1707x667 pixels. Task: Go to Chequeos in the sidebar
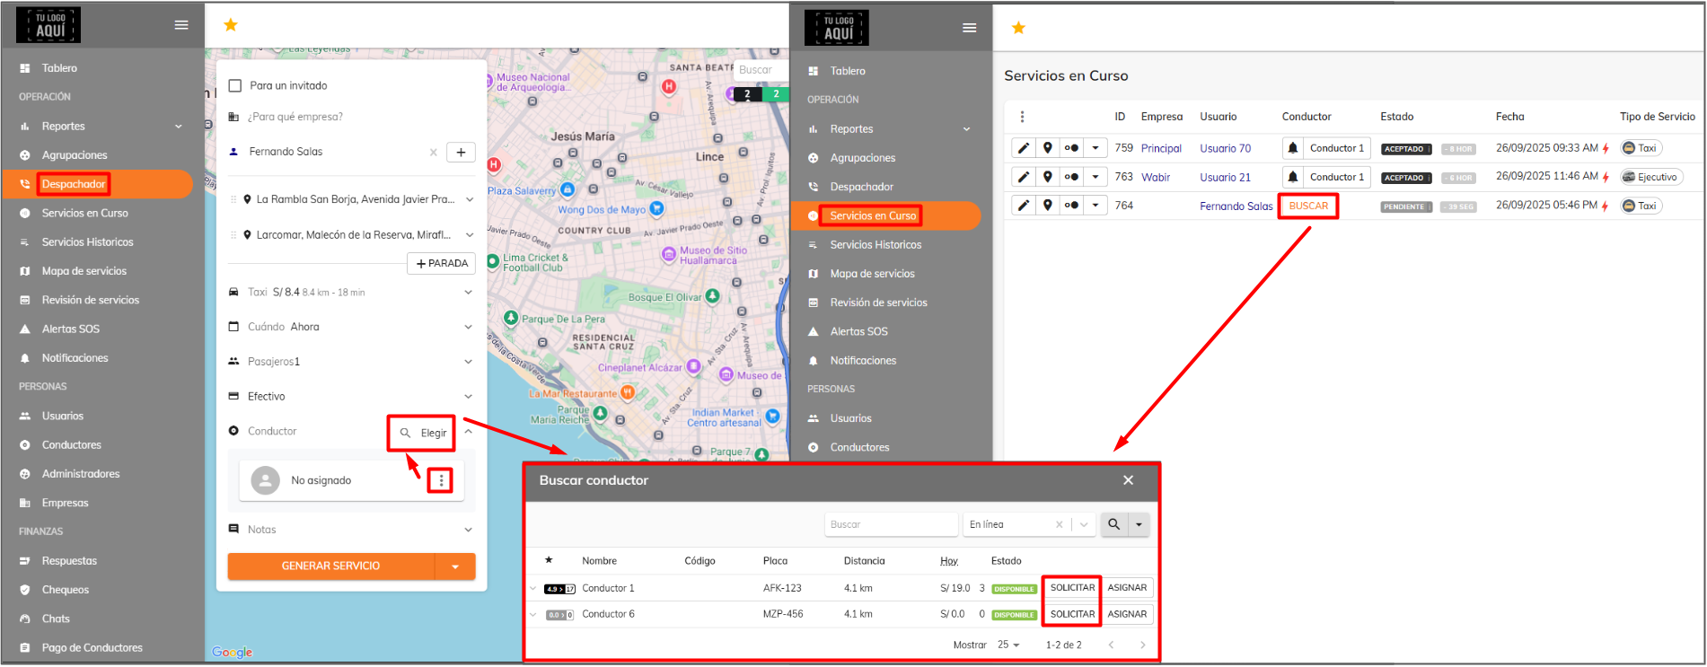pos(66,590)
